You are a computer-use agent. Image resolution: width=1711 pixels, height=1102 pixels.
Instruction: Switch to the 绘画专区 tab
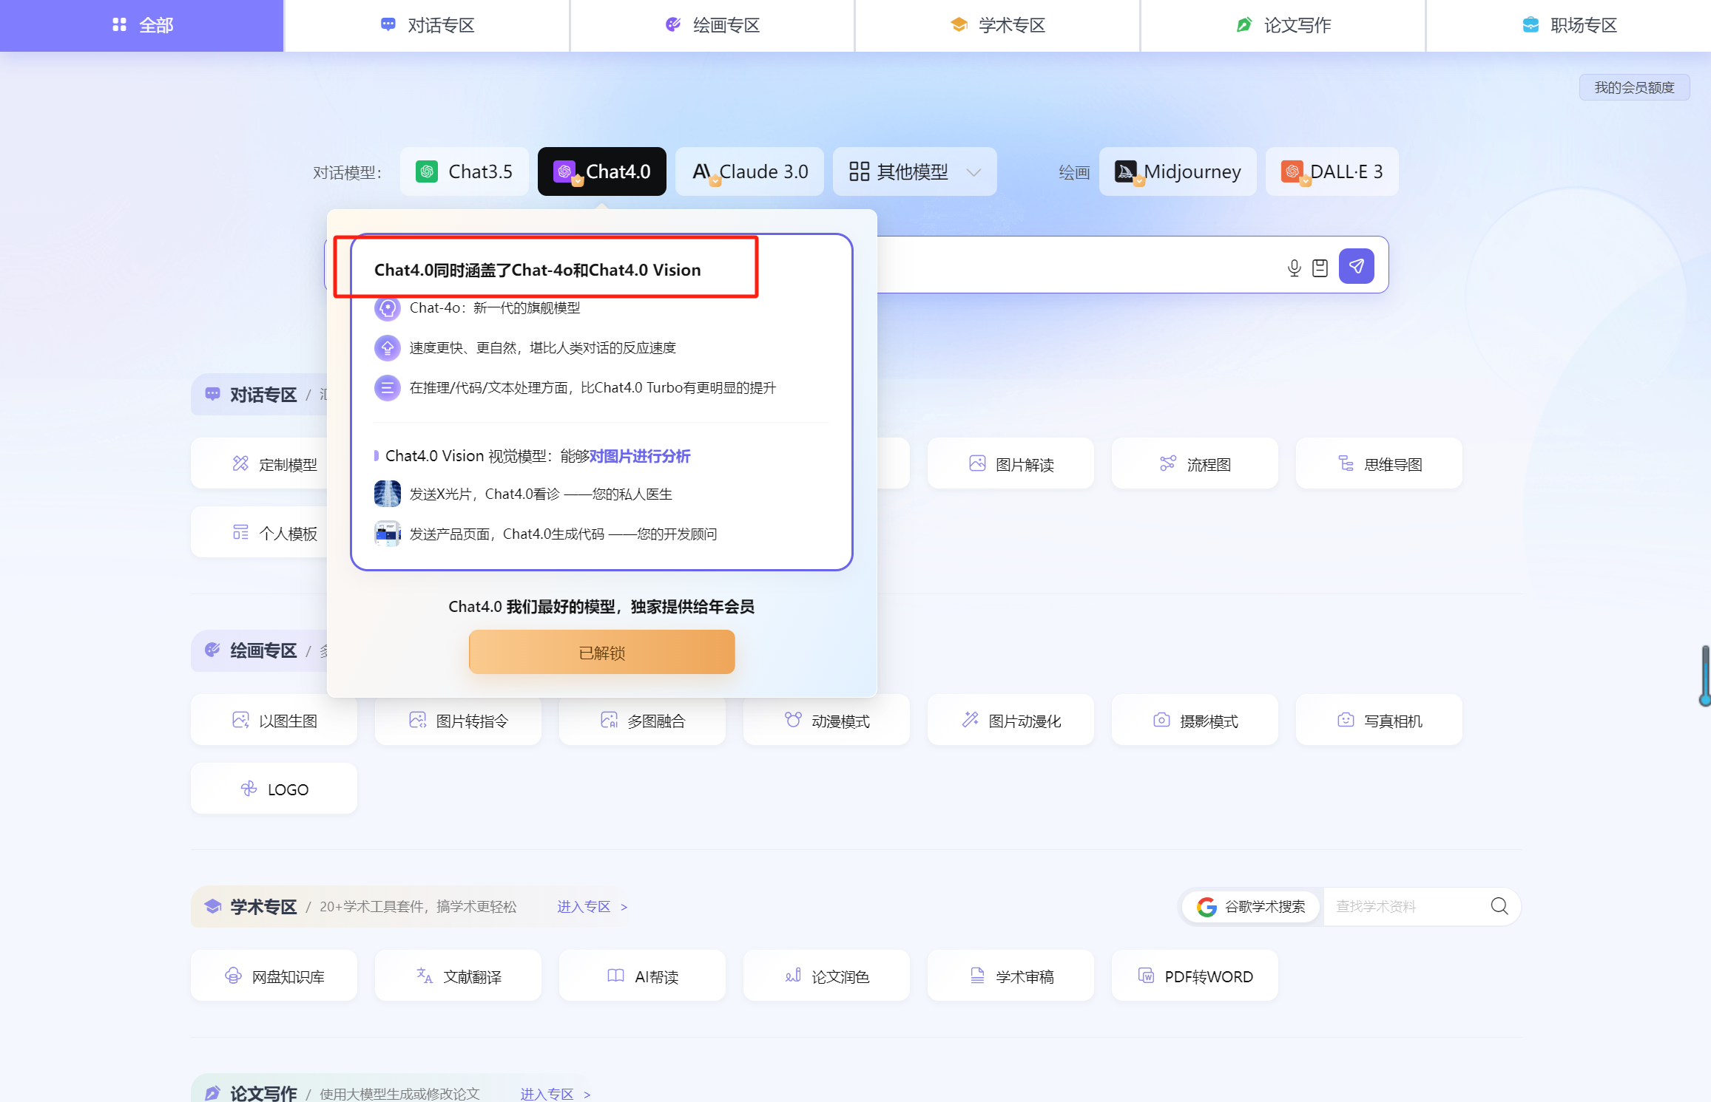[712, 24]
